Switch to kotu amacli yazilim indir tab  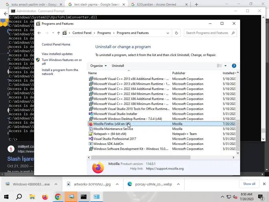point(34,4)
